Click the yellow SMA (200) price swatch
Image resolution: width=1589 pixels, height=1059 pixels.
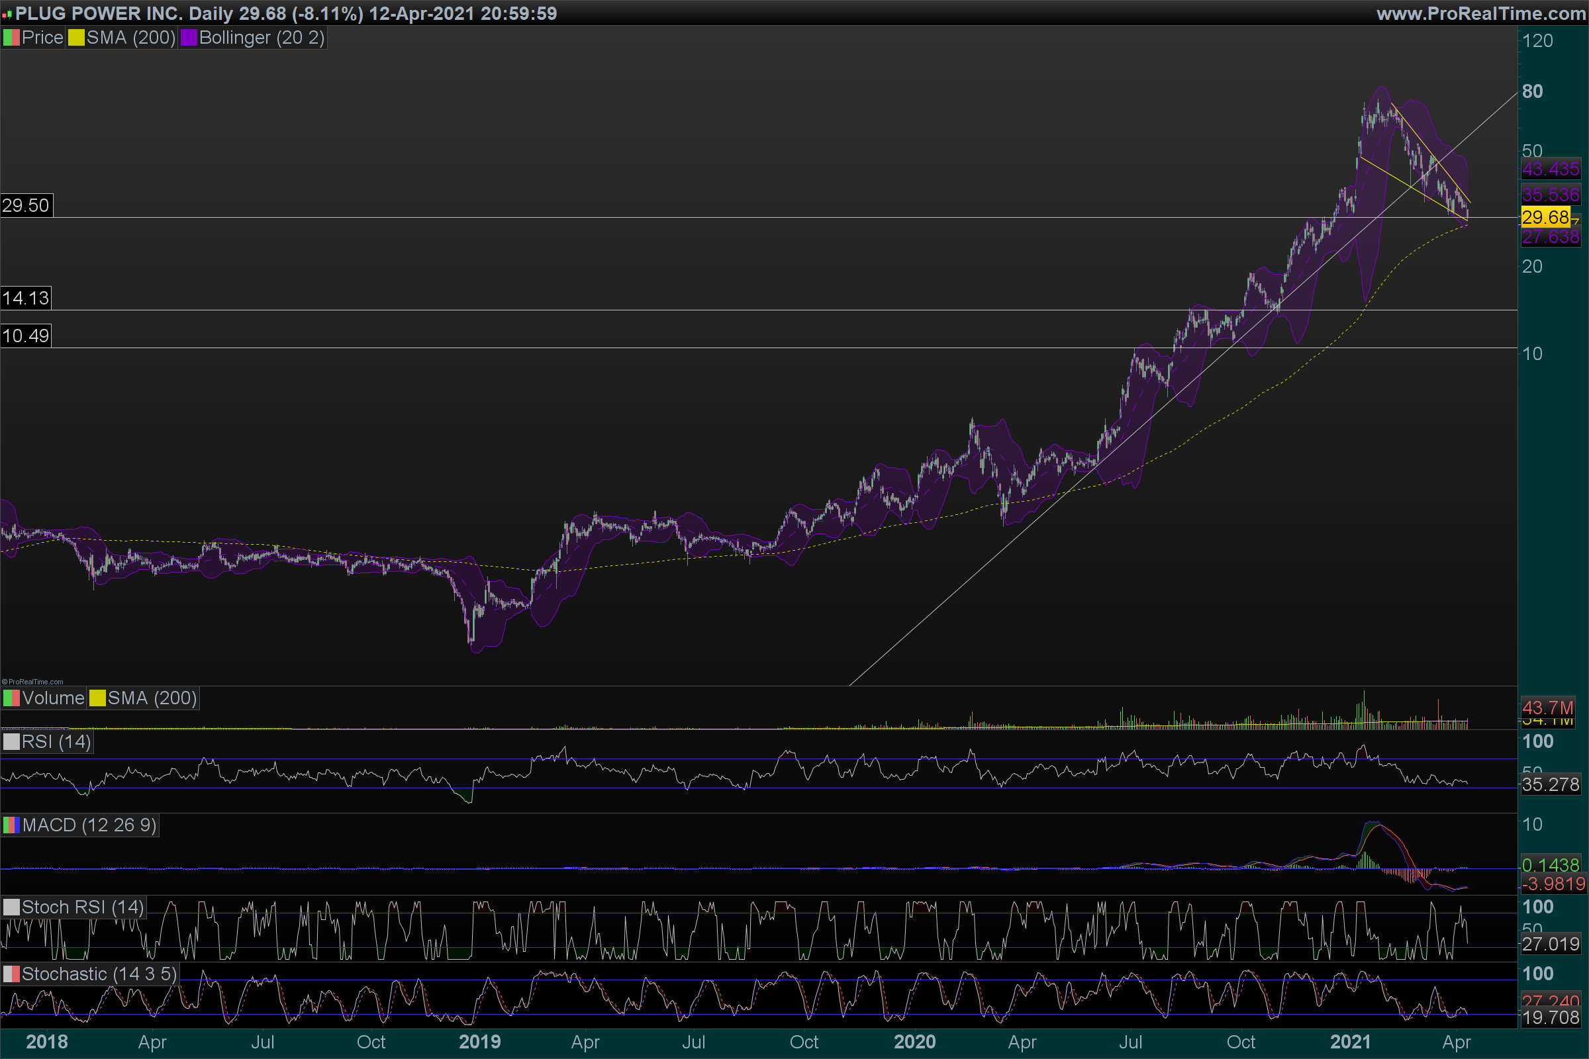[x=75, y=38]
